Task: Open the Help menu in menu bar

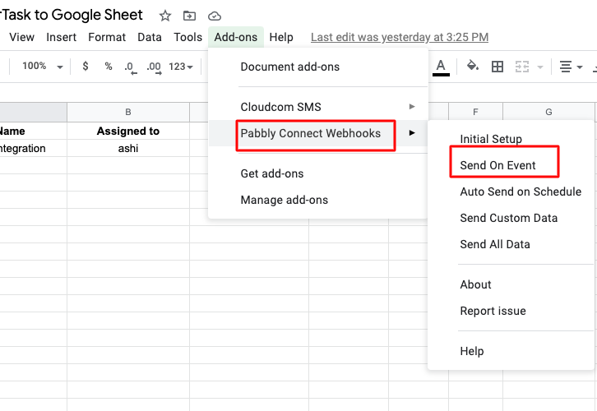Action: tap(281, 37)
